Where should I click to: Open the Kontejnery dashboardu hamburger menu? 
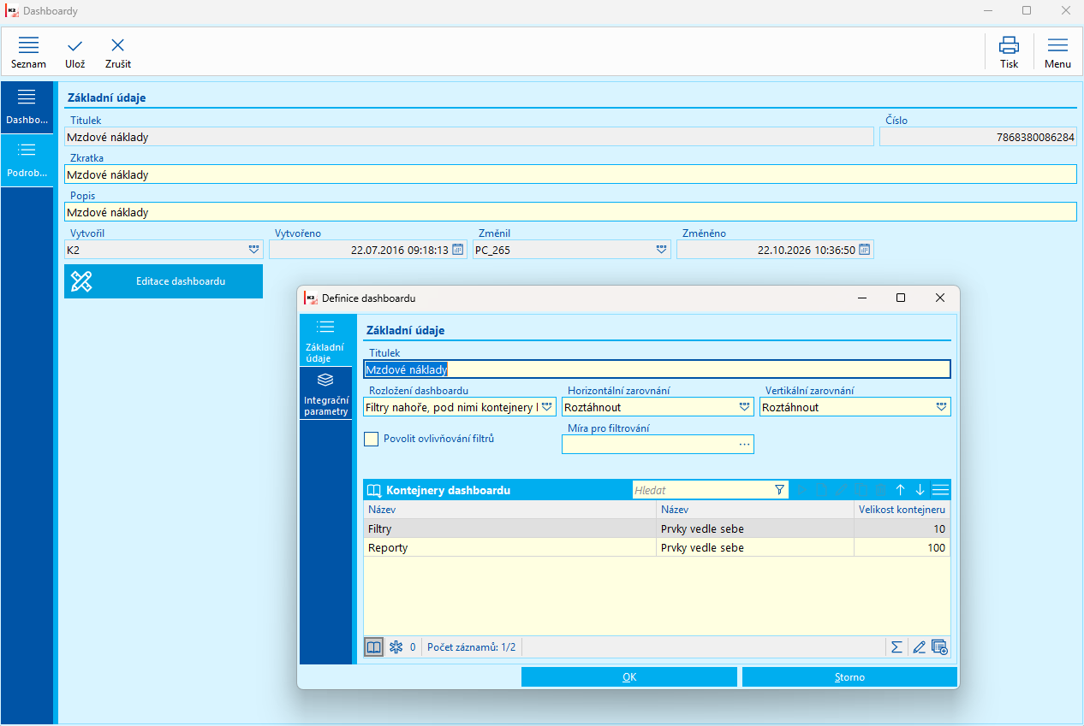tap(941, 490)
